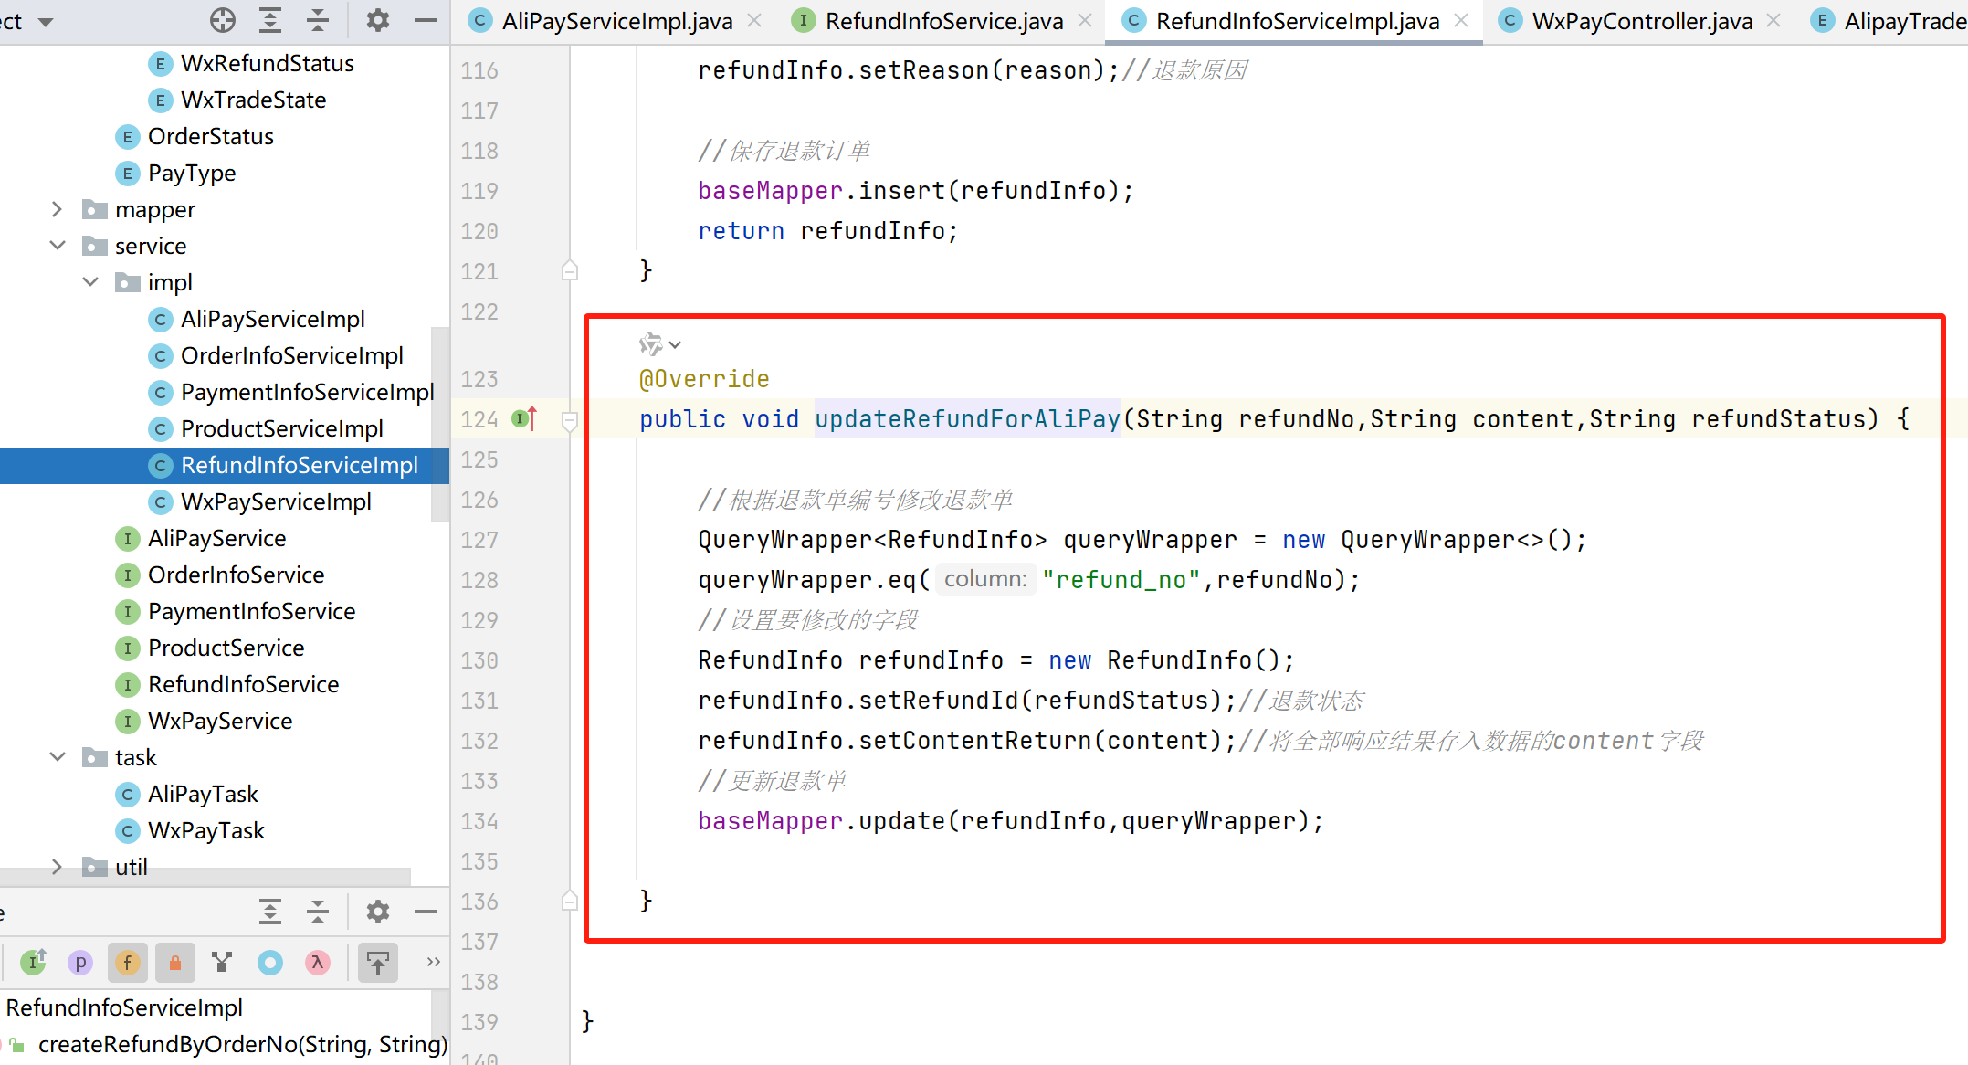This screenshot has height=1065, width=1968.
Task: Fold method using marker at line 124
Action: (x=570, y=420)
